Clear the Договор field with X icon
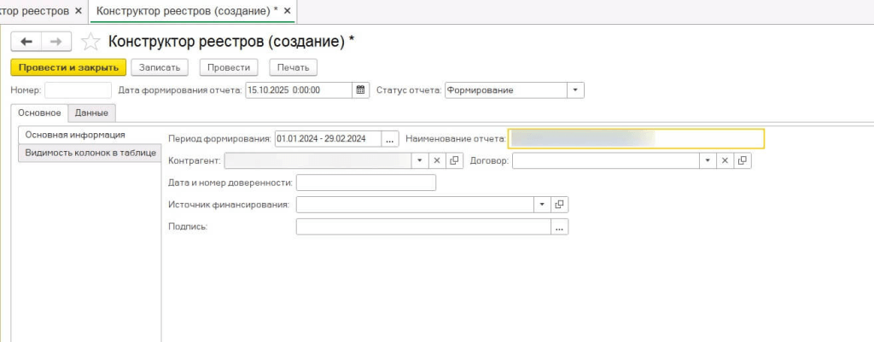Image resolution: width=874 pixels, height=342 pixels. pyautogui.click(x=725, y=160)
